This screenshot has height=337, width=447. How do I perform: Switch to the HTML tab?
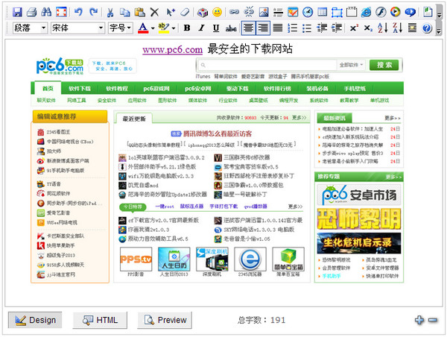(100, 320)
